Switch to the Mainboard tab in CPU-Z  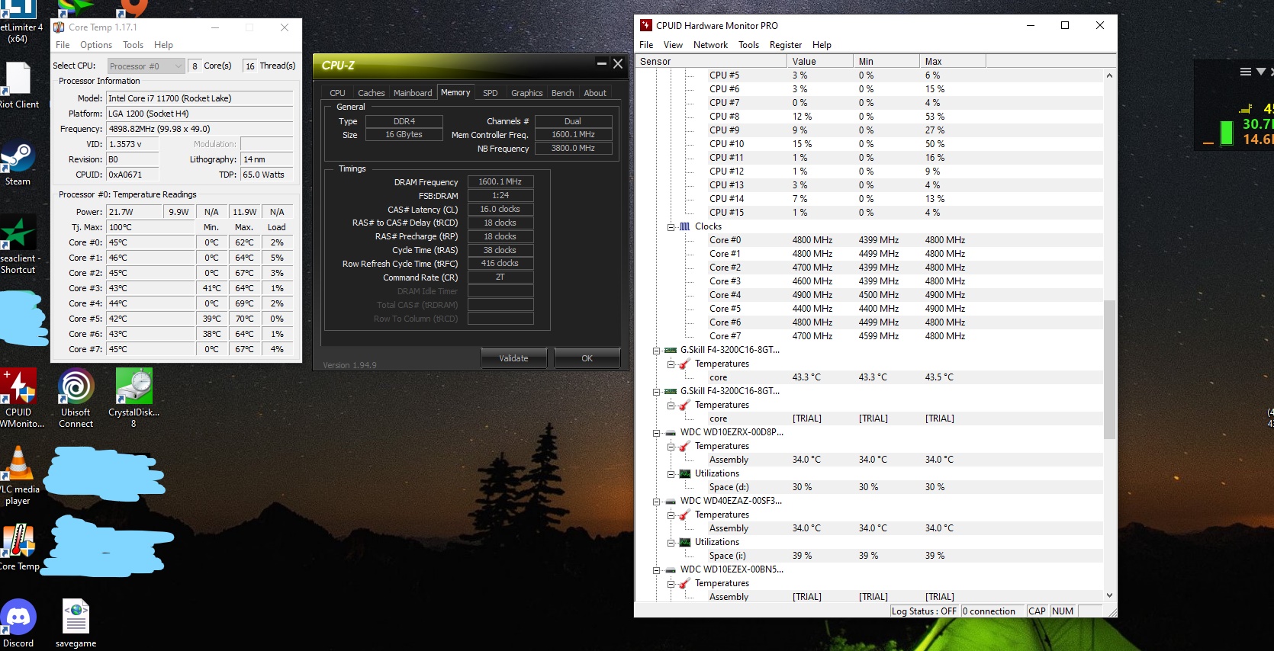point(413,93)
